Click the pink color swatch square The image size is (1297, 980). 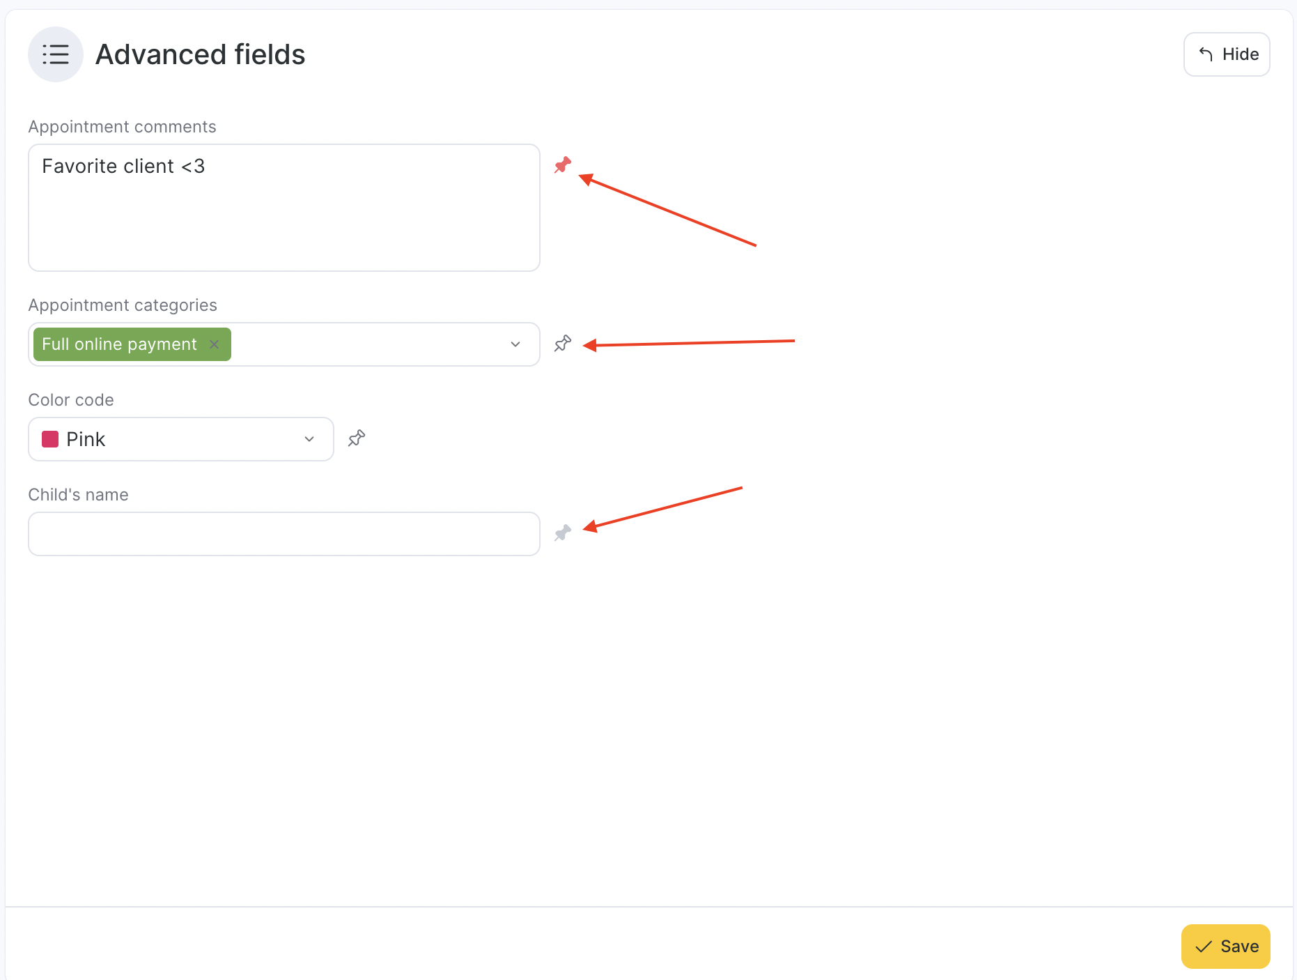(50, 439)
